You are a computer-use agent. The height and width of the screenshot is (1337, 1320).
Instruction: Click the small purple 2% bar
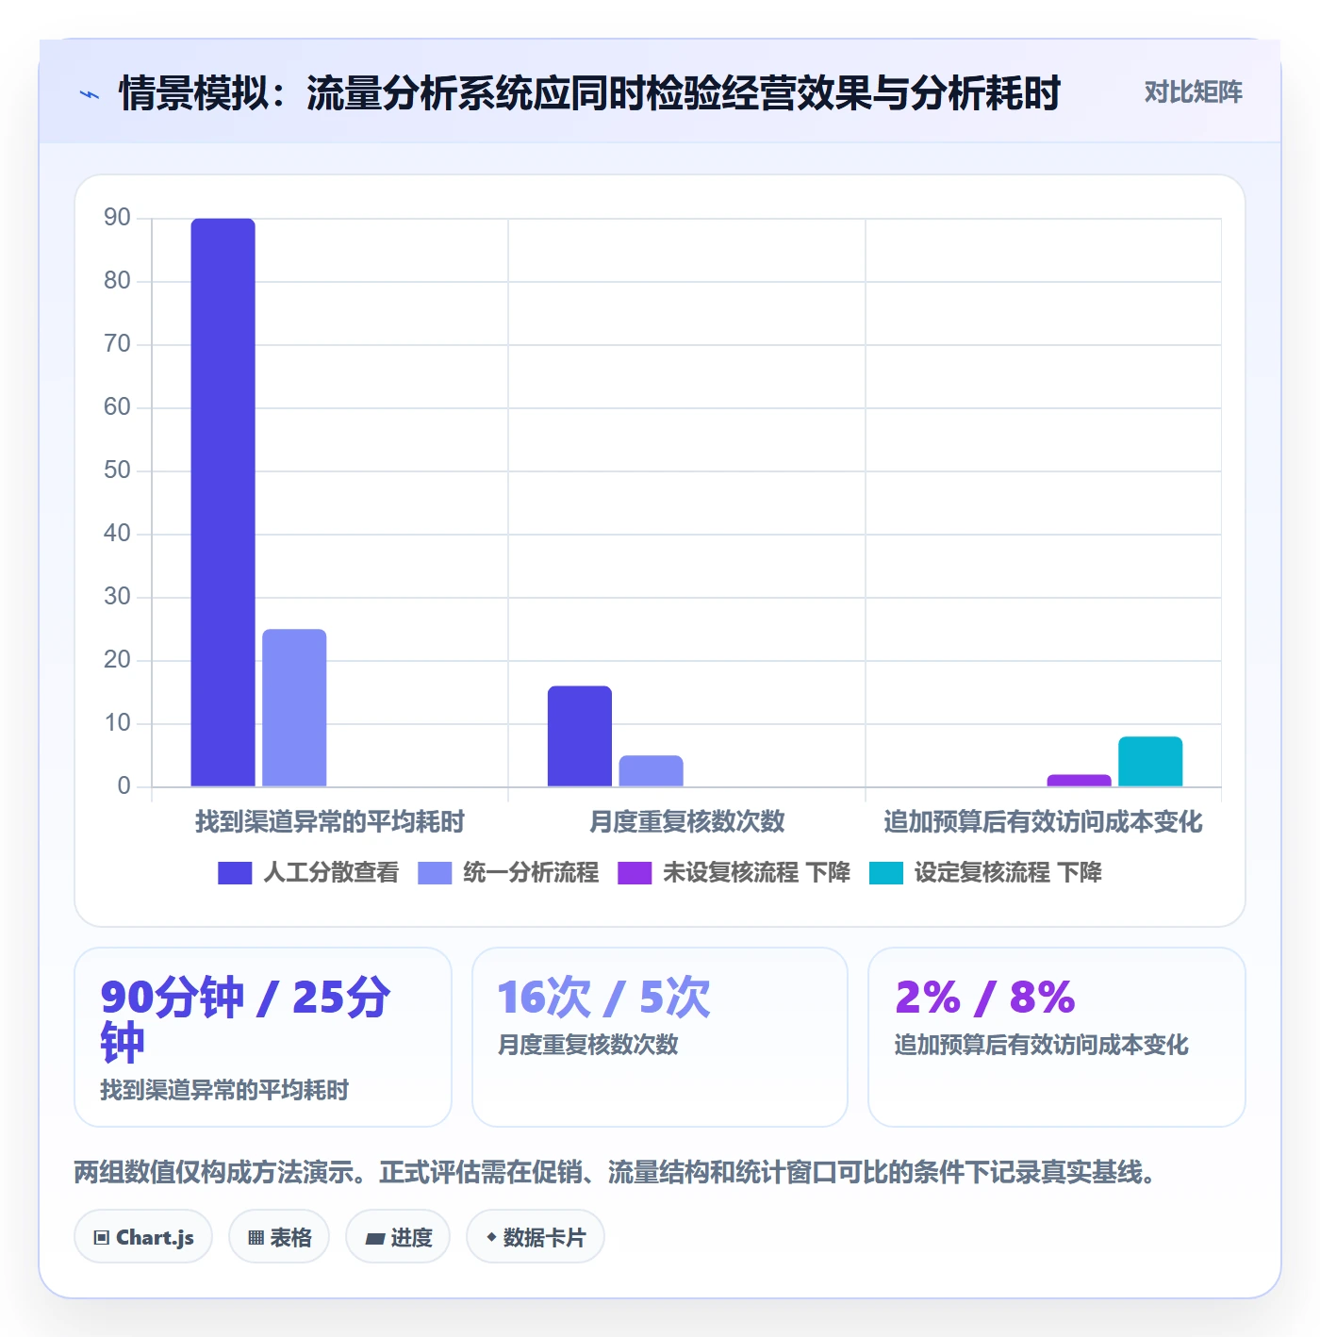point(1079,781)
